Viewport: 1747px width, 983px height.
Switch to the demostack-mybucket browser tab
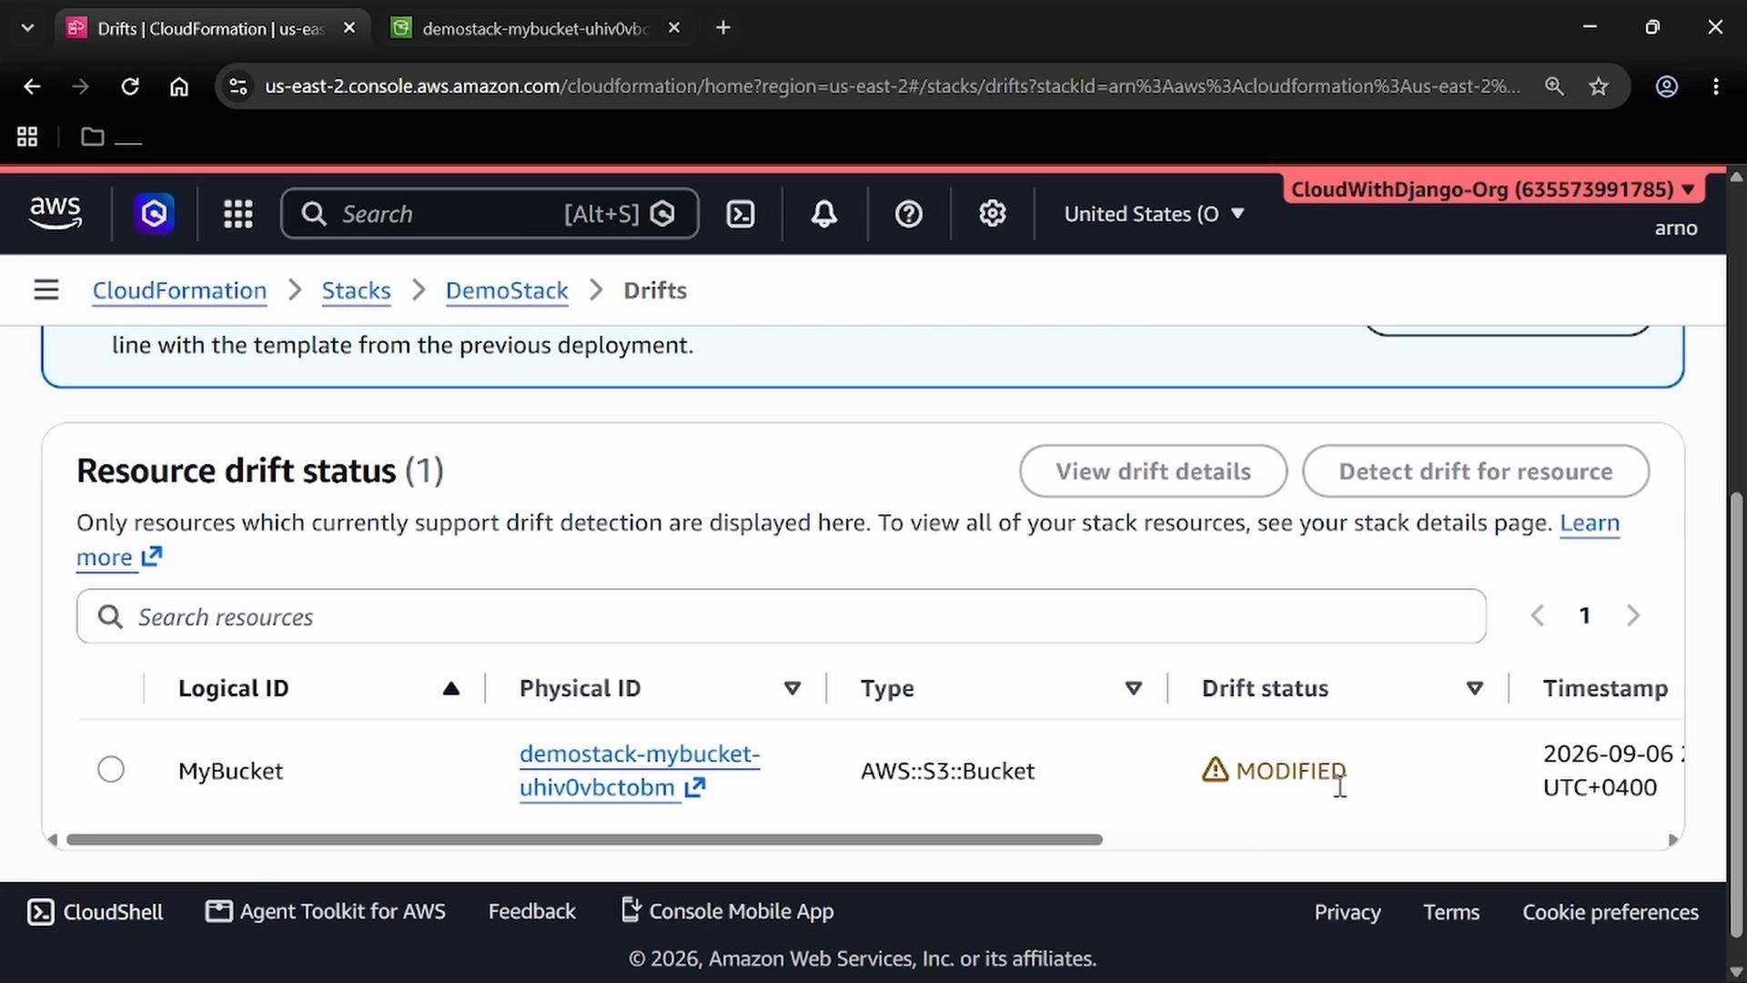[x=535, y=28]
